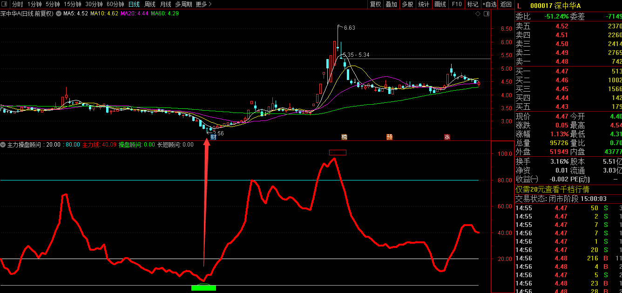Screen dimensions: 622x293
Task: Click the 卖五 price 4.52 row
Action: [x=568, y=26]
